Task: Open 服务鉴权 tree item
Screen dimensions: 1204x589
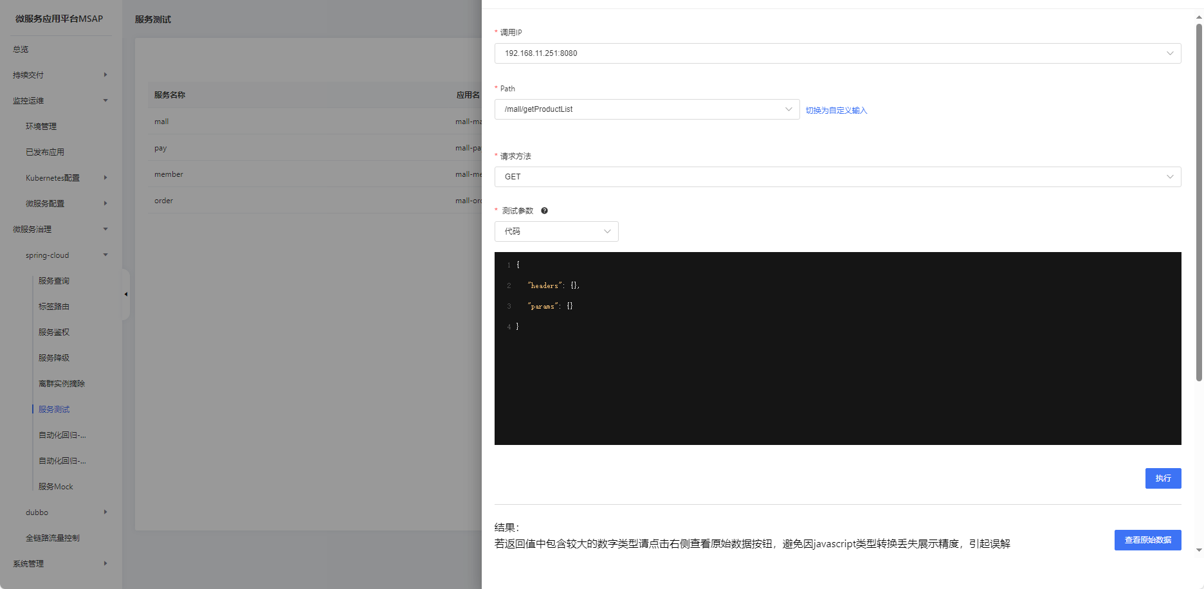Action: tap(54, 332)
